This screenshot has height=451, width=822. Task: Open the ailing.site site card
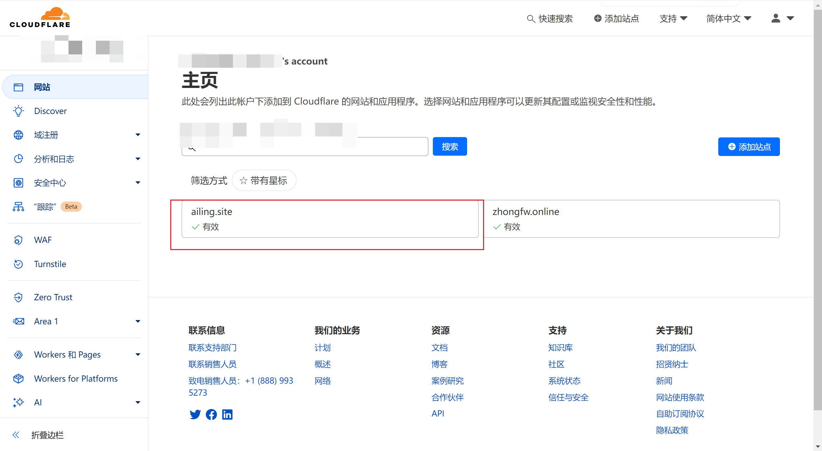coord(330,219)
